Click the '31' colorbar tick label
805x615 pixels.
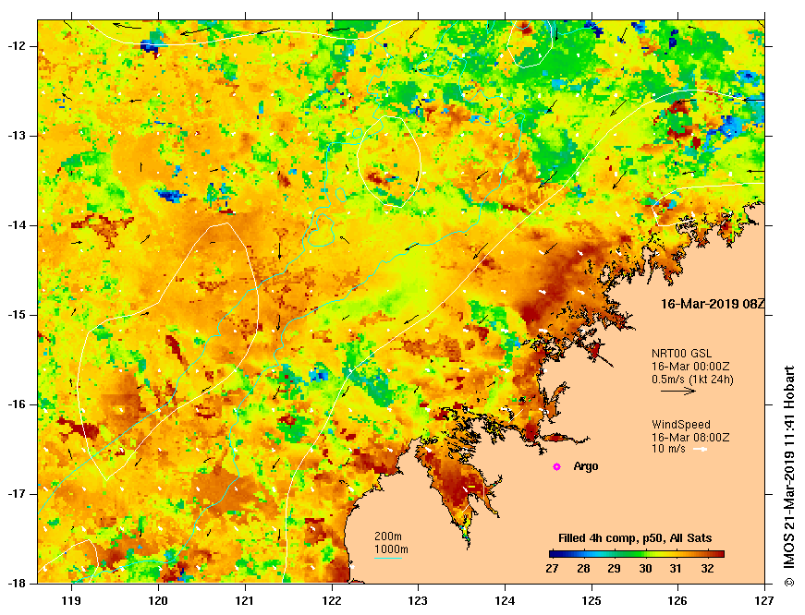(x=677, y=568)
